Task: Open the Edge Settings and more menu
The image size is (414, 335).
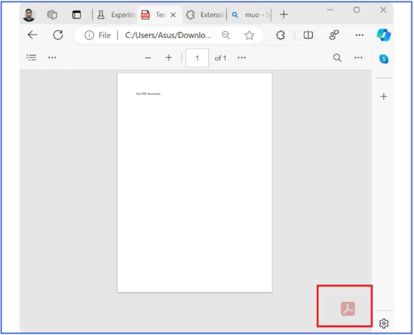Action: 359,35
